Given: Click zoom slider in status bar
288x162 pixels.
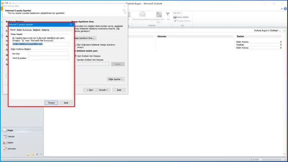Looking at the screenshot, I should click(271, 159).
